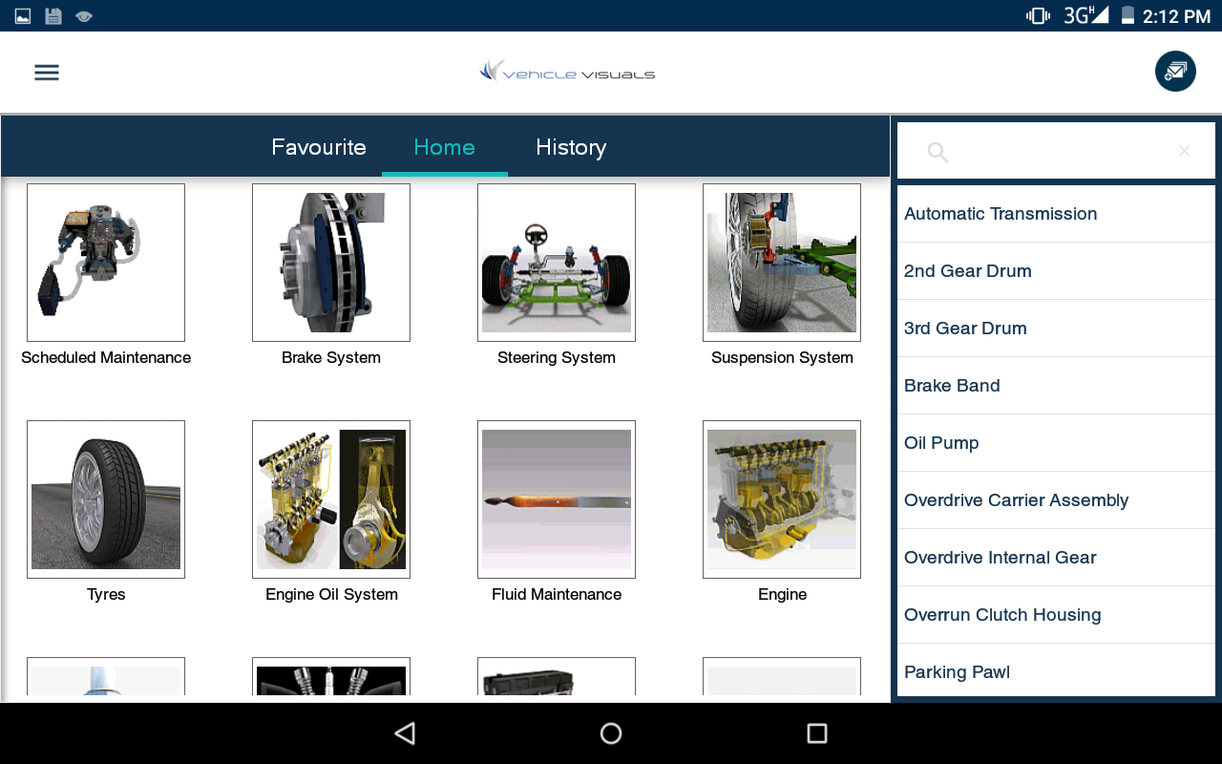Click the Engine Oil System label
The image size is (1222, 764).
pyautogui.click(x=331, y=594)
